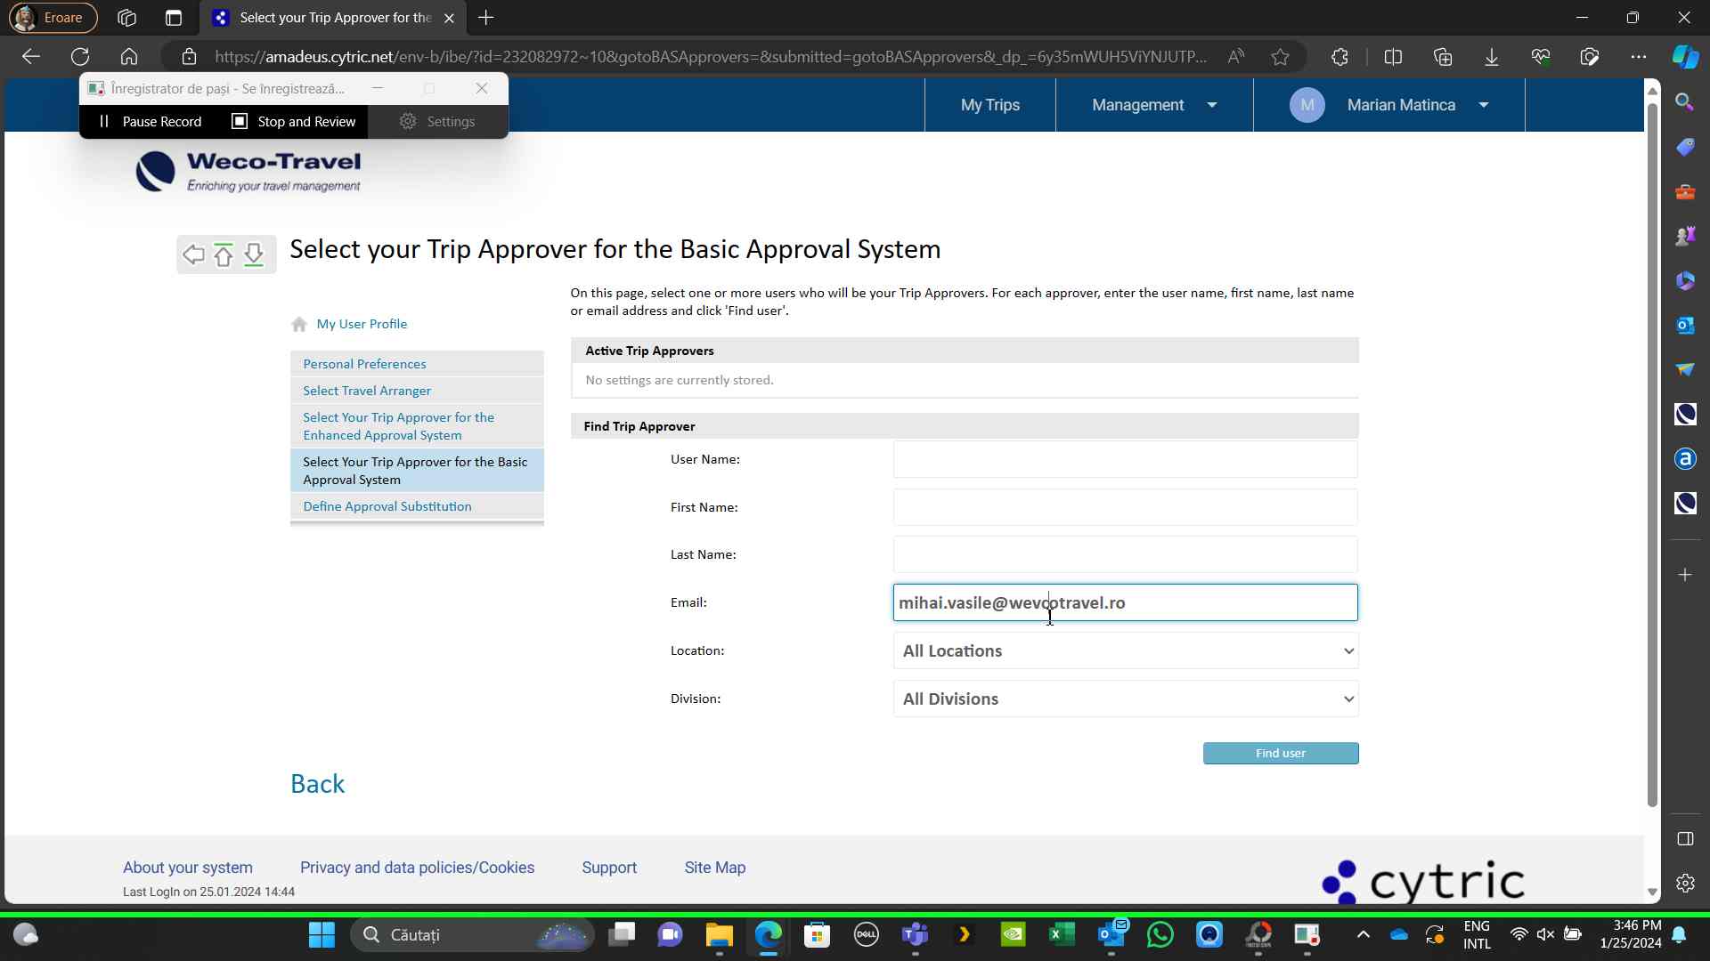Pause the steps recording
The height and width of the screenshot is (961, 1710).
tap(150, 122)
